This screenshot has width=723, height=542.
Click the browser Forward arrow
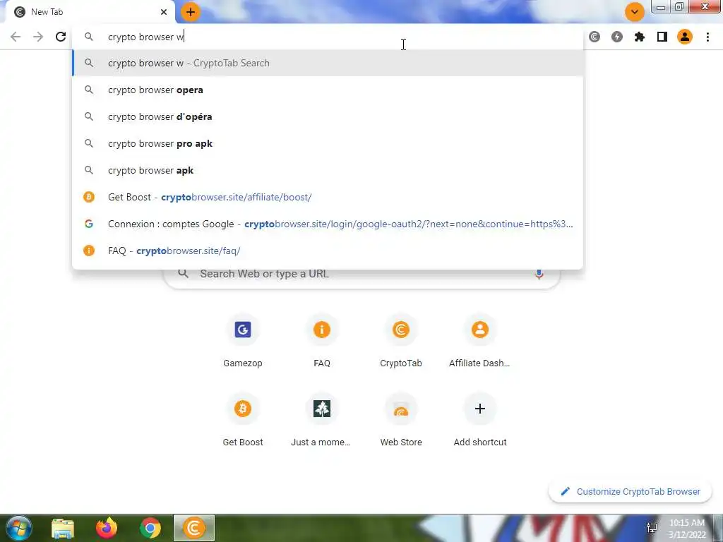pyautogui.click(x=38, y=37)
